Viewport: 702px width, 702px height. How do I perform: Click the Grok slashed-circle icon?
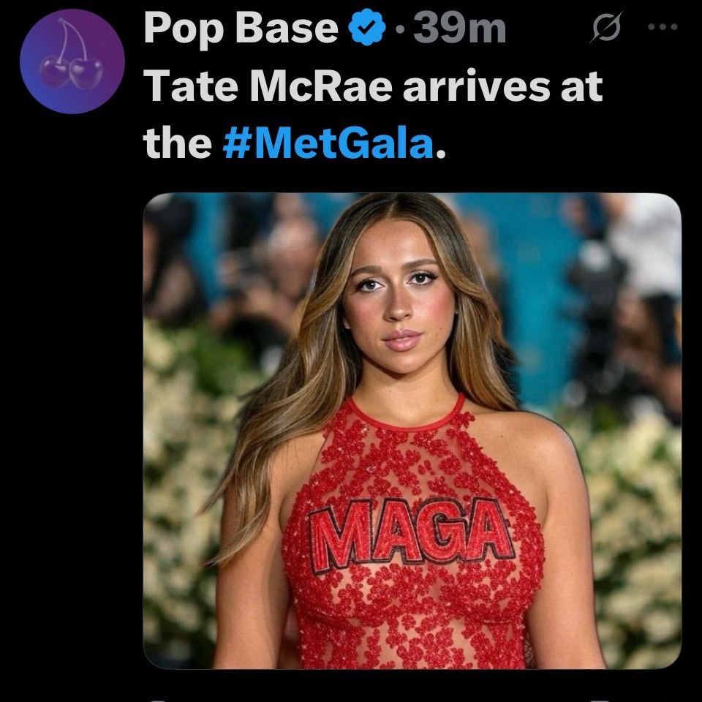606,27
